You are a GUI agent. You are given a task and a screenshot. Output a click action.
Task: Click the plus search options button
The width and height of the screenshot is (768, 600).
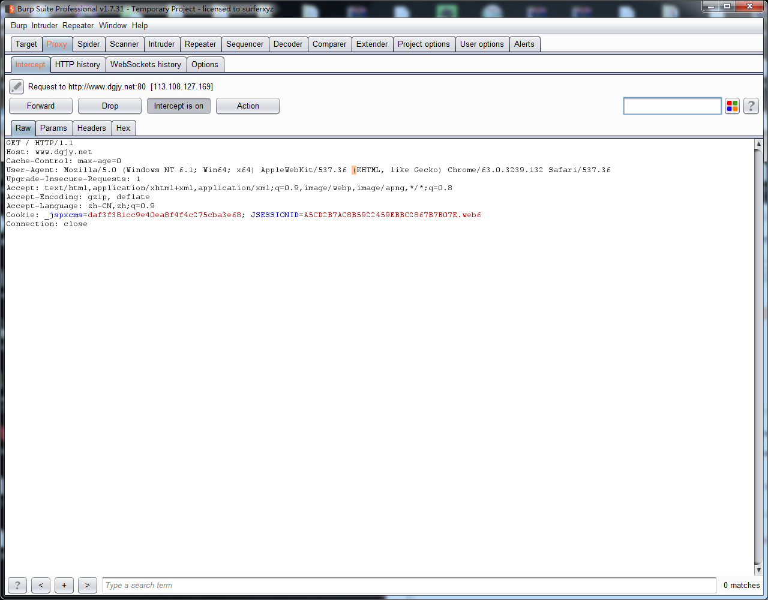coord(64,585)
